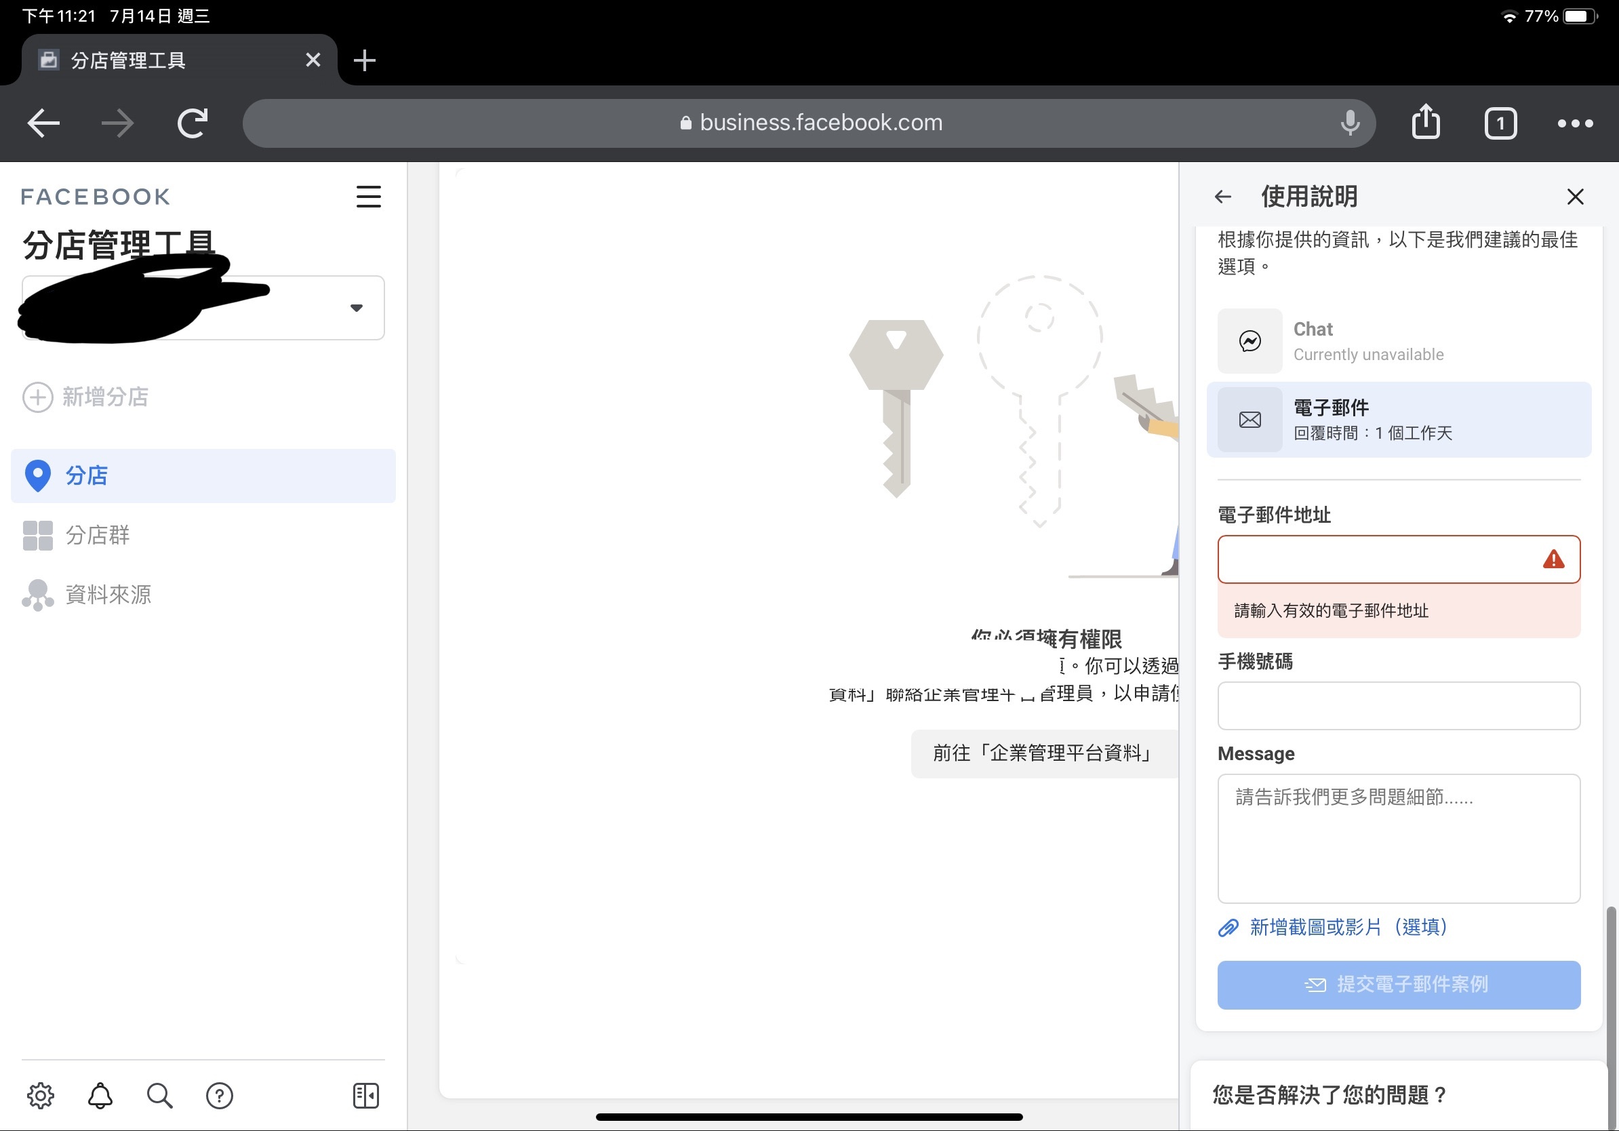The image size is (1619, 1131).
Task: Select the 電子郵件 support option
Action: point(1399,420)
